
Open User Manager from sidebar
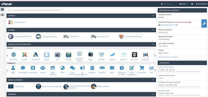click(2, 15)
